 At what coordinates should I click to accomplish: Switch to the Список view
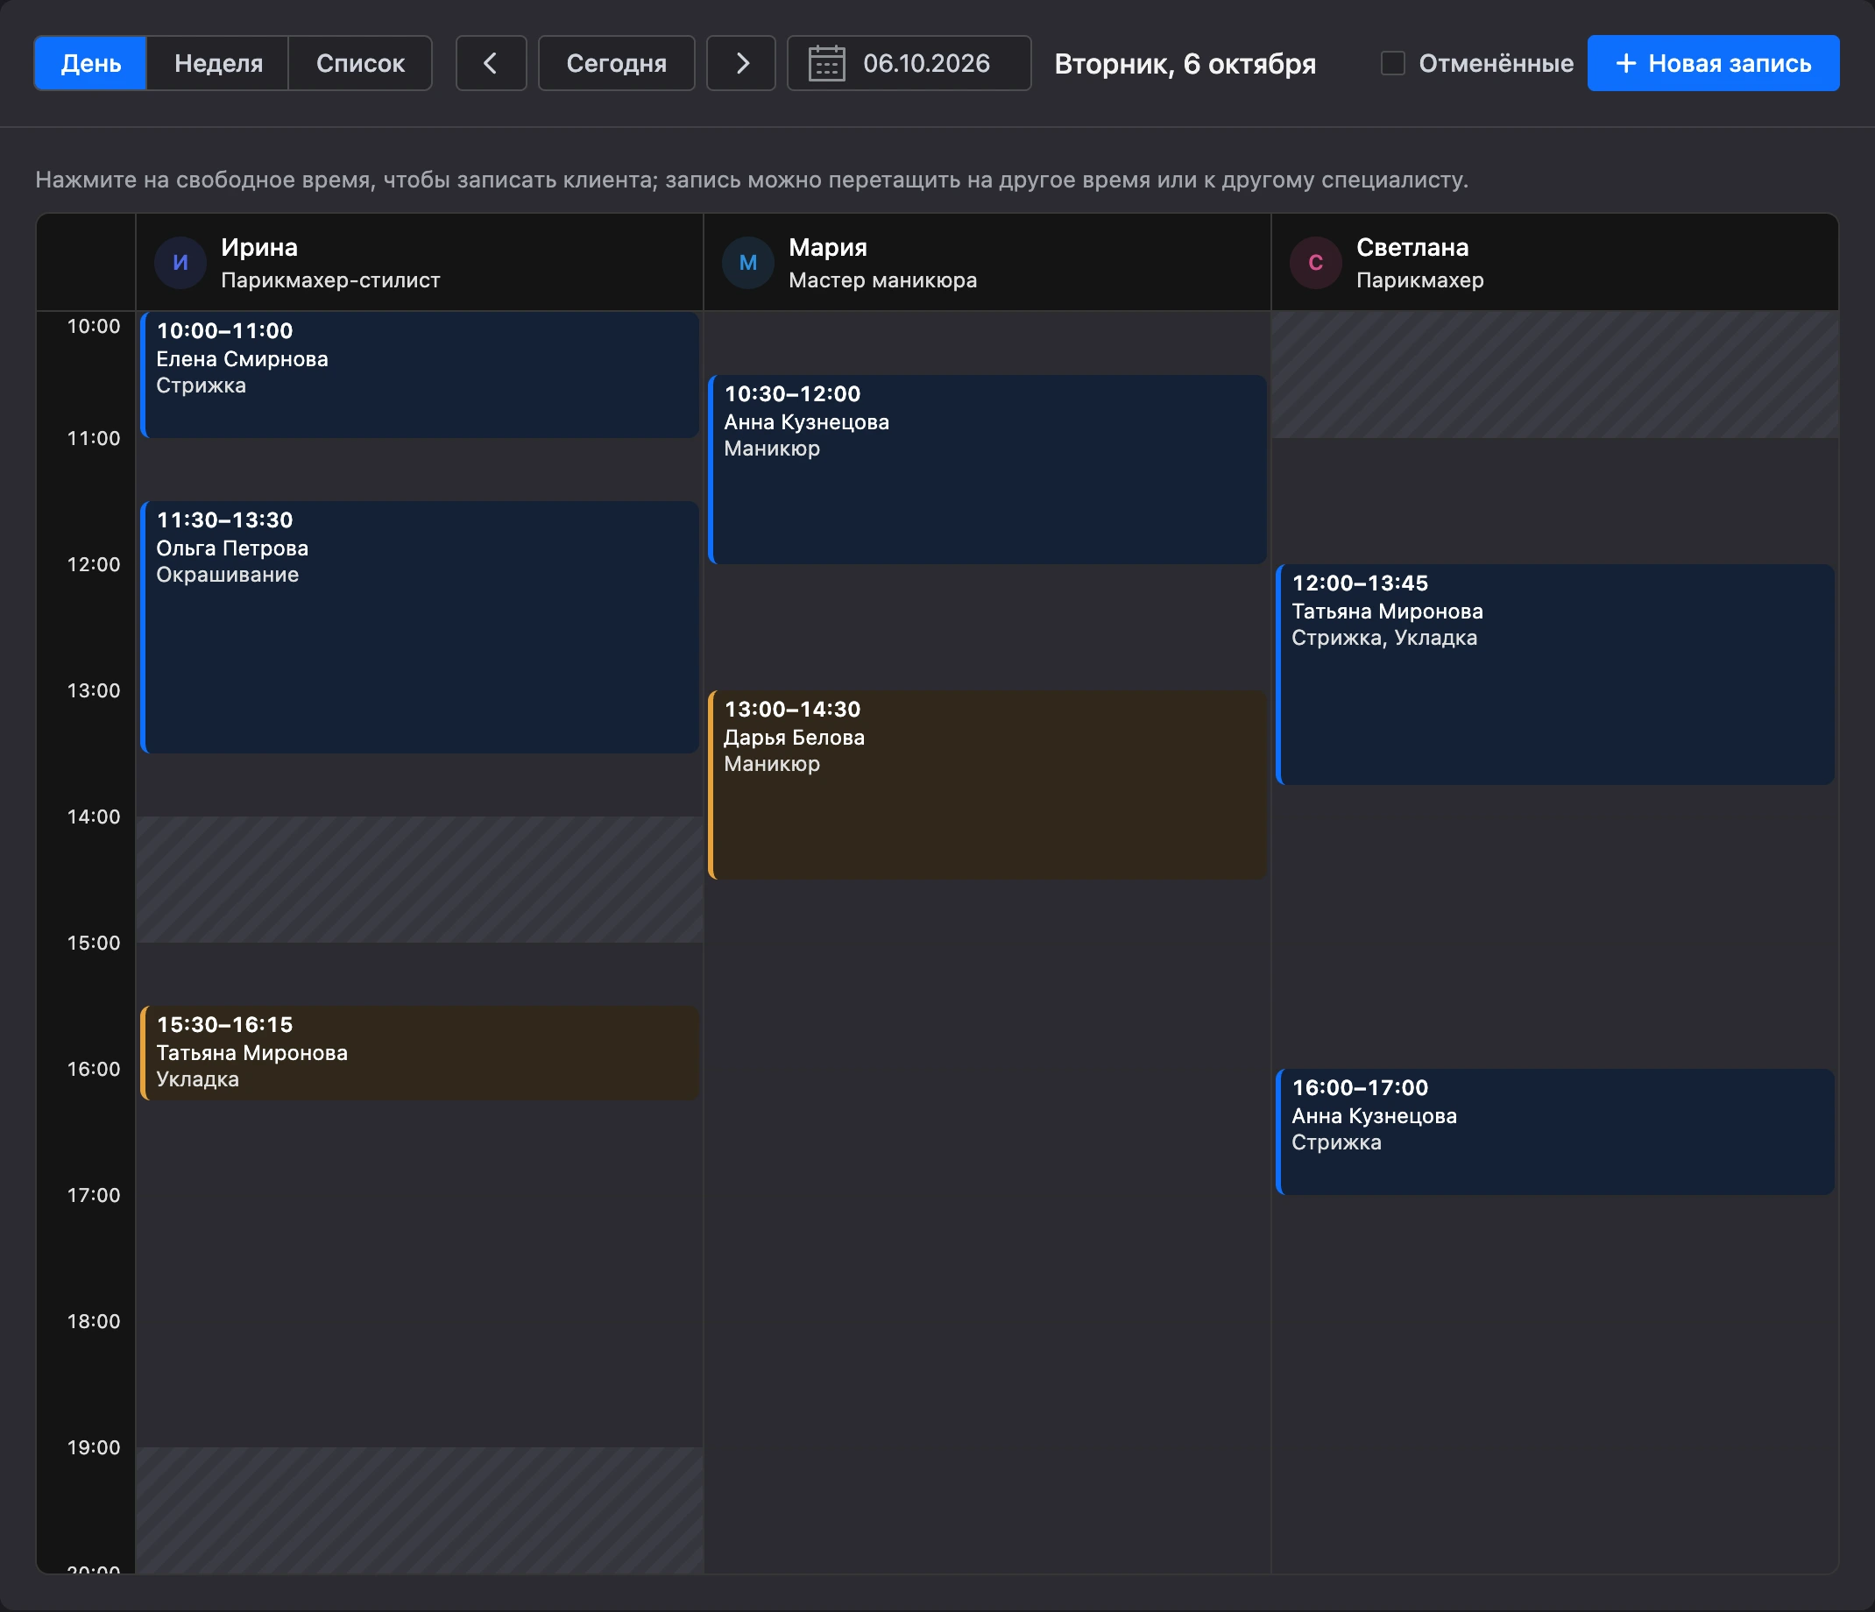coord(360,63)
